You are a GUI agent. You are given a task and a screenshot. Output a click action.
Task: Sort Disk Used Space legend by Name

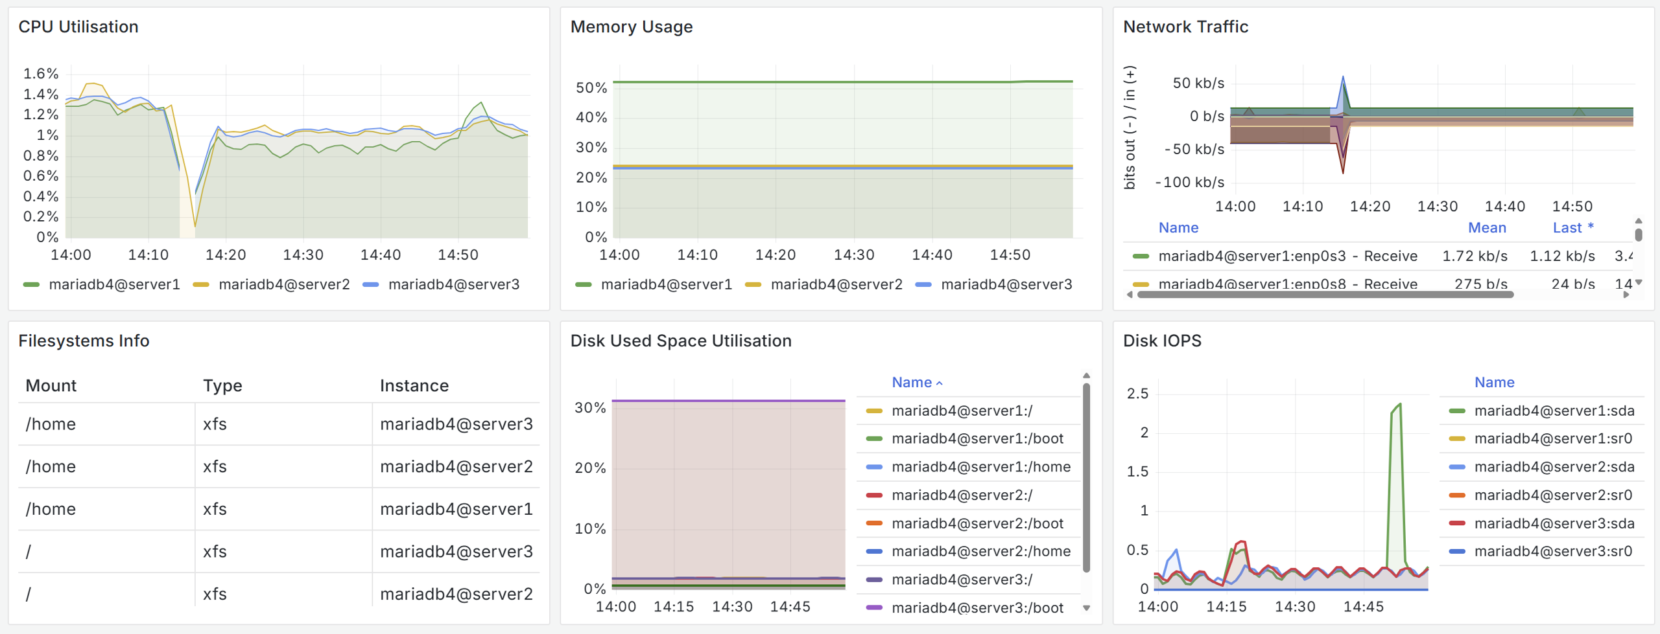[912, 382]
